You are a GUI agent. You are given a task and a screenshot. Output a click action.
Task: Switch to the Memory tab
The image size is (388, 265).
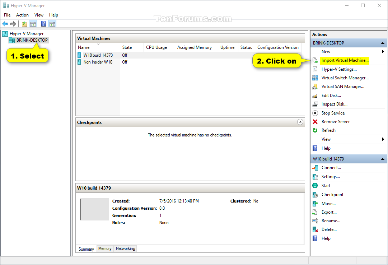pos(105,248)
